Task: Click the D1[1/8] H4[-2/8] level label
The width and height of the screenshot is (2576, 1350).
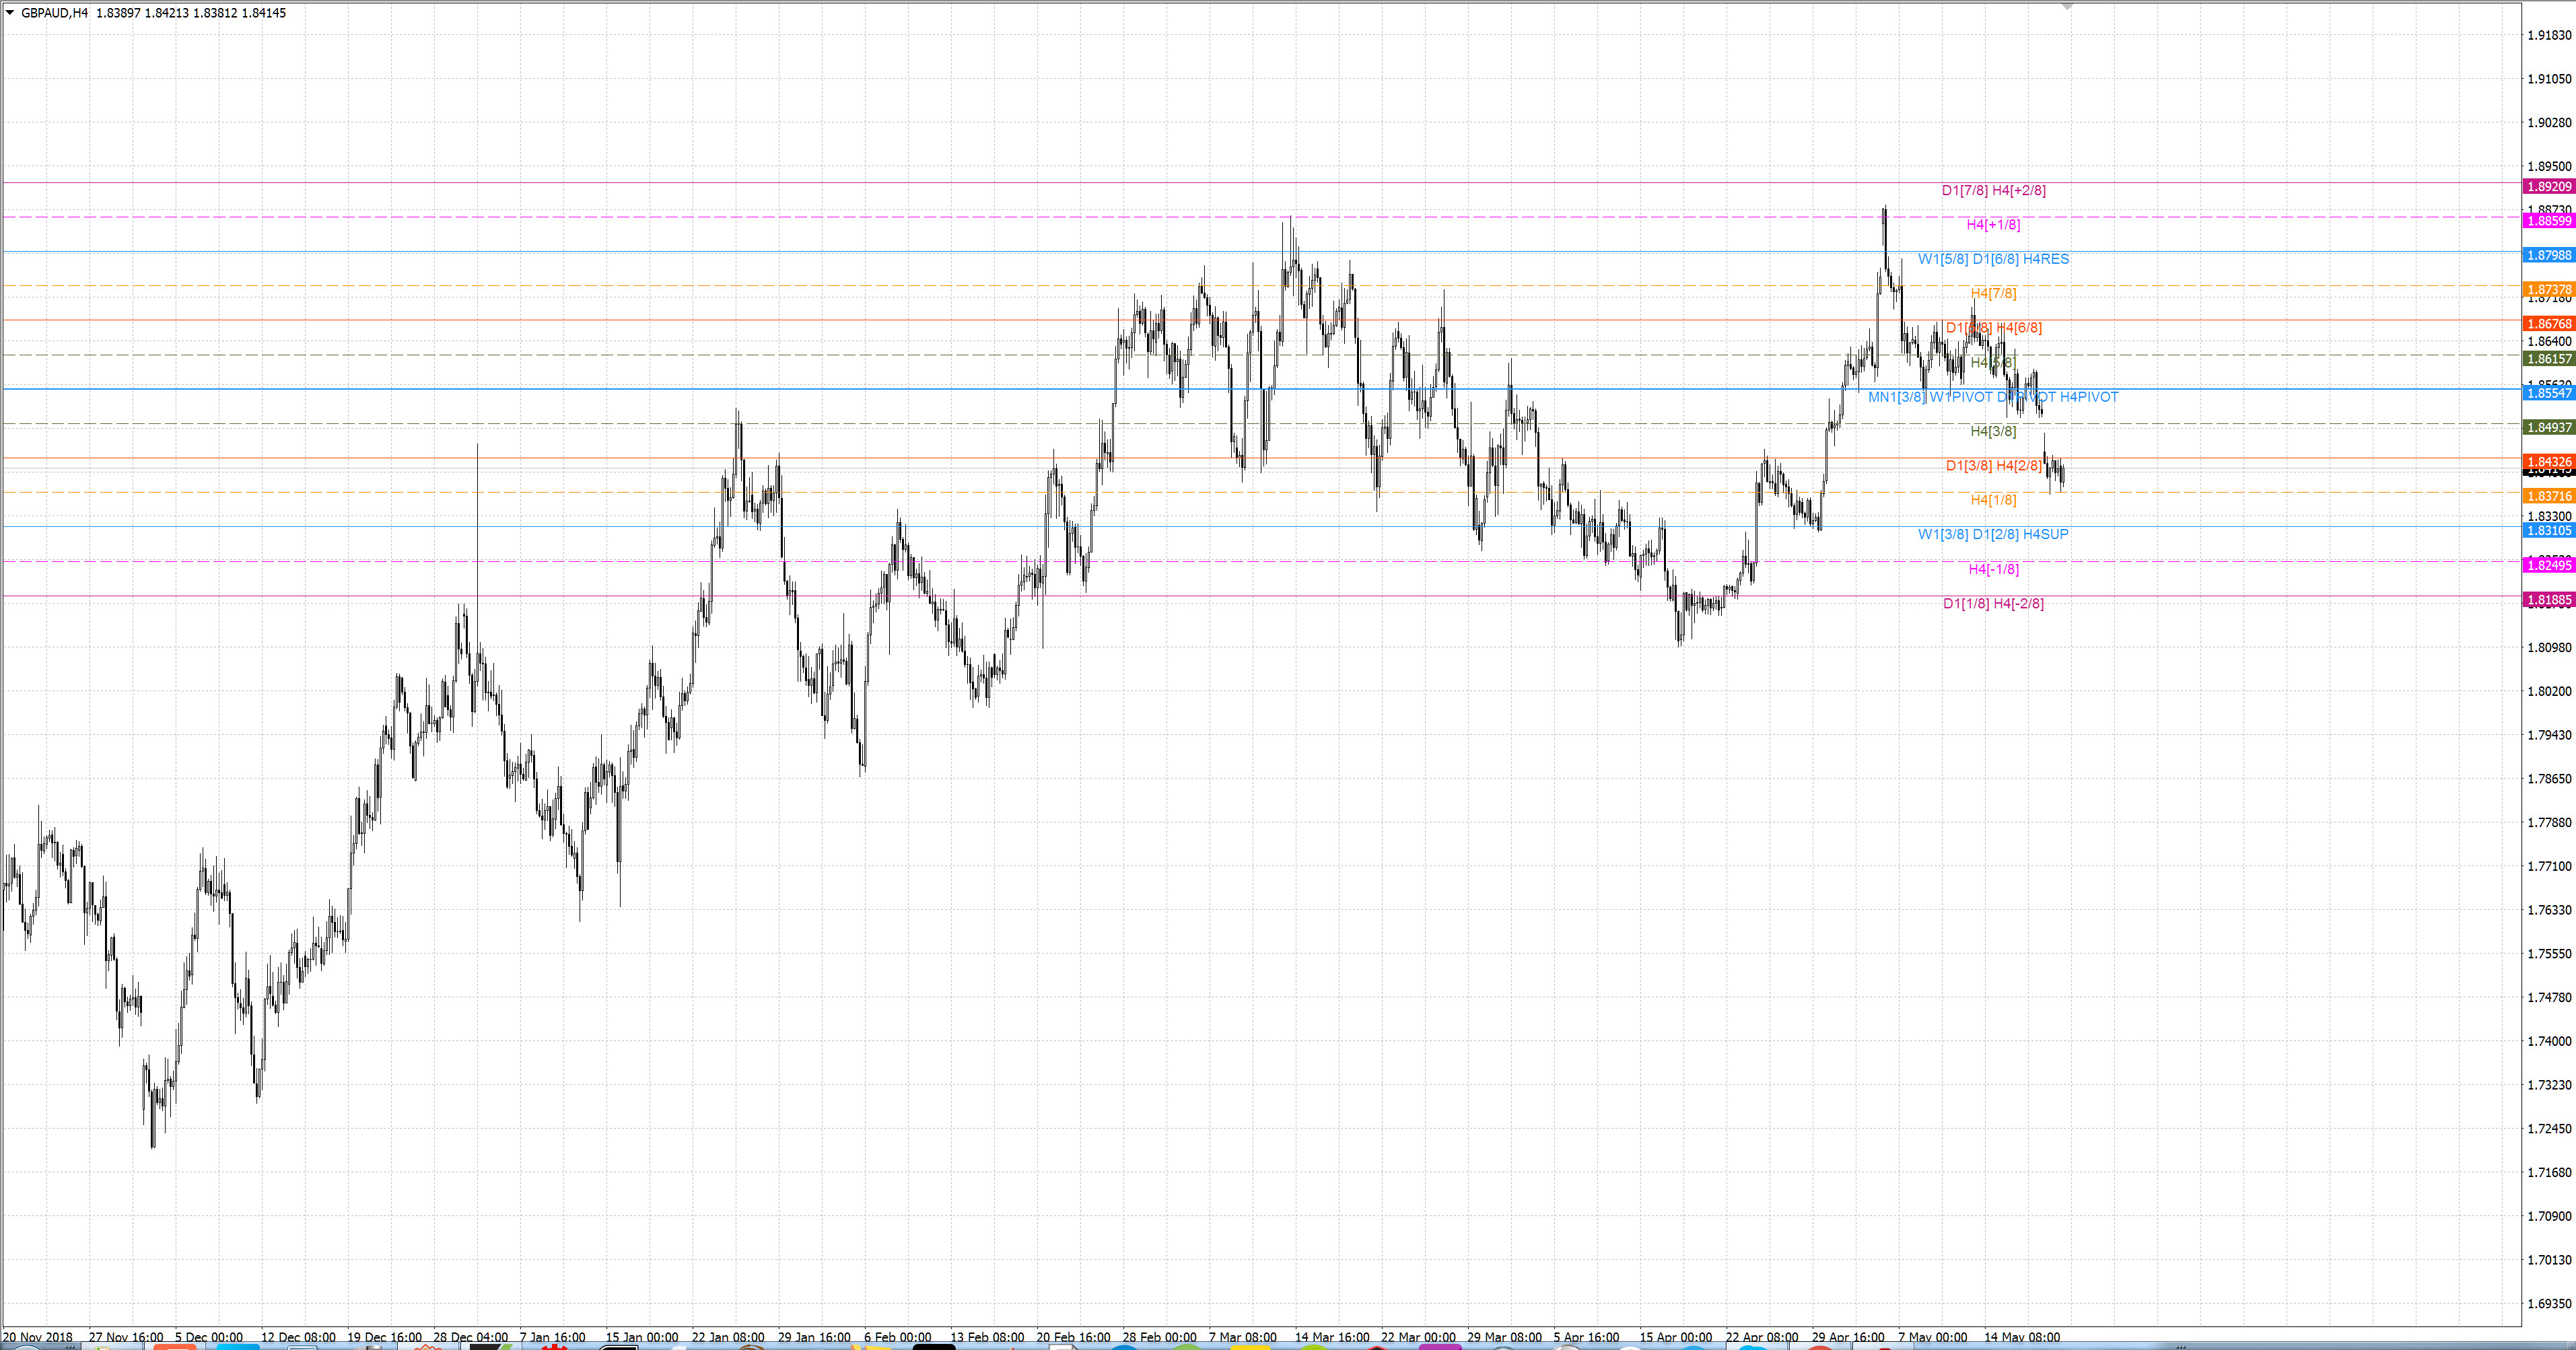Action: click(x=1993, y=603)
